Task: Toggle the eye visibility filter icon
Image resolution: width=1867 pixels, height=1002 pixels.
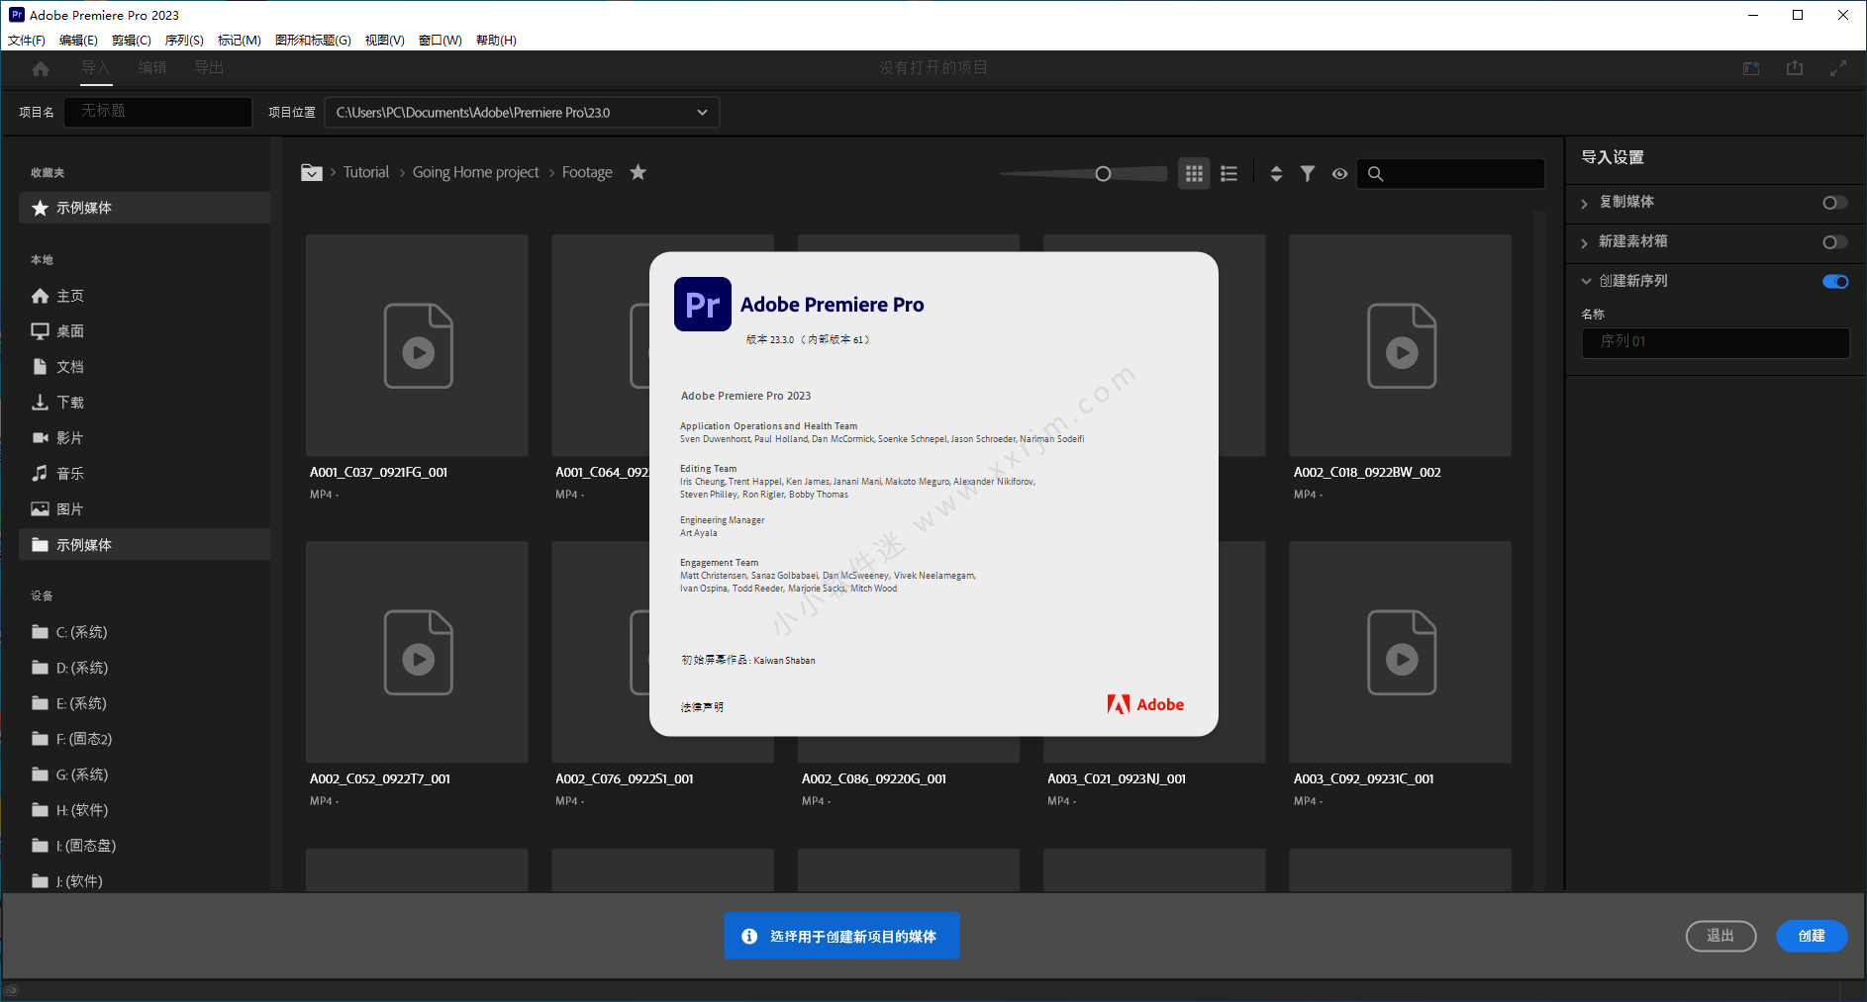Action: (1339, 173)
